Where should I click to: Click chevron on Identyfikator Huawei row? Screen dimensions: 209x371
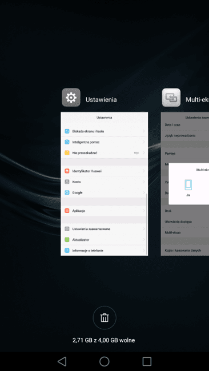(144, 171)
